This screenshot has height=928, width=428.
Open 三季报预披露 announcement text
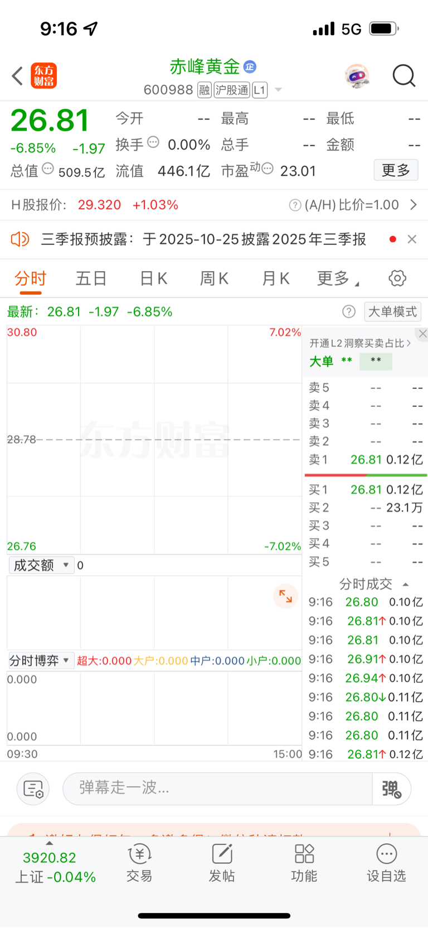coord(203,239)
